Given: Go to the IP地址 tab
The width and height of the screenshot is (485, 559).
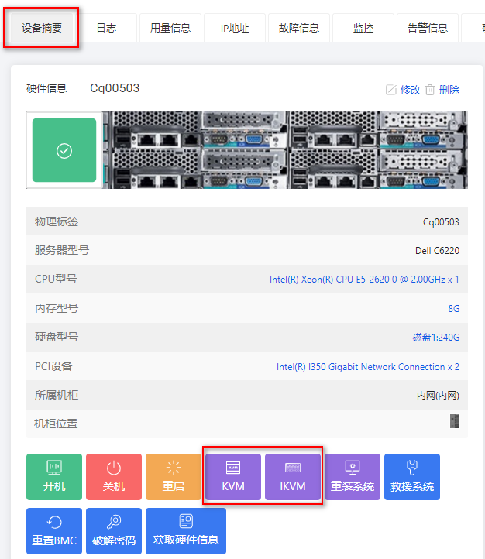Looking at the screenshot, I should (235, 28).
